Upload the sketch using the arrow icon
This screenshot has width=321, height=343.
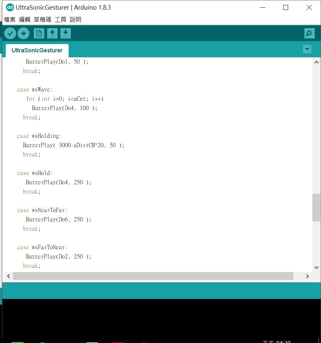23,33
